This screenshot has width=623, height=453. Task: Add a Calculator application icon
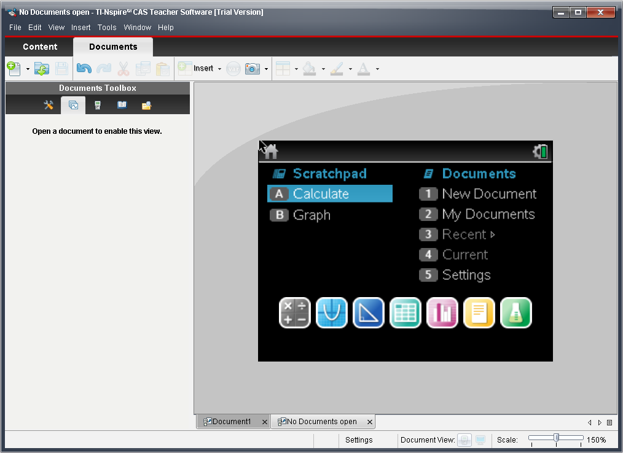pyautogui.click(x=295, y=313)
